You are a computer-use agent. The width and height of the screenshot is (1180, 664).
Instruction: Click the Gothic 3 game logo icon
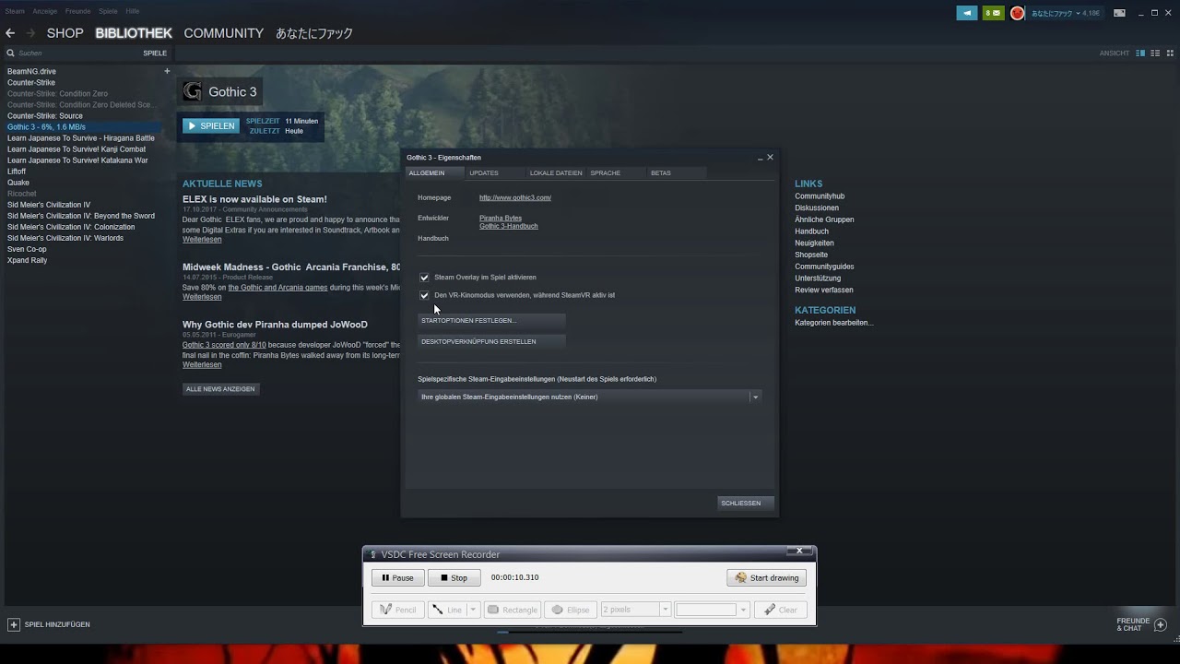coord(193,91)
